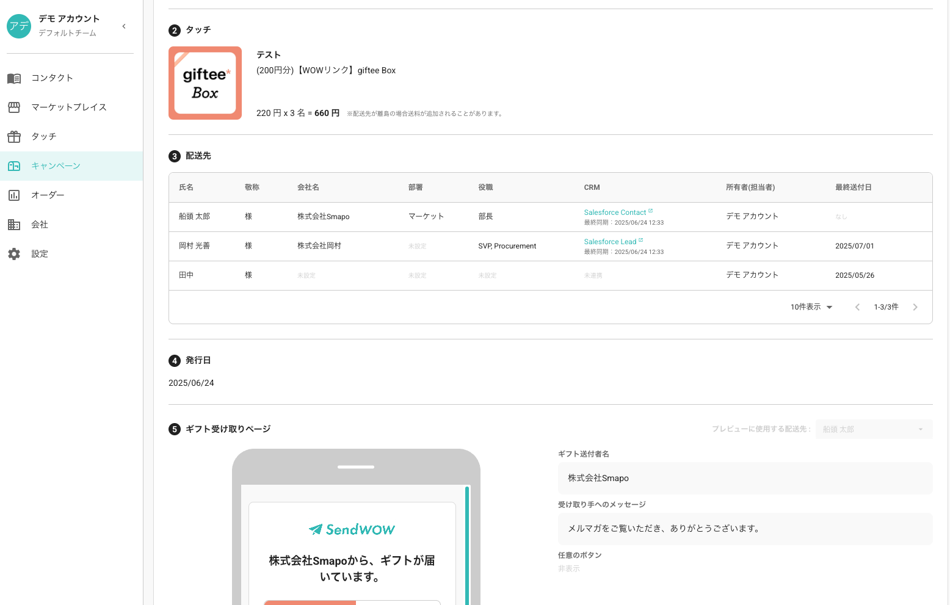Viewport: 950px width, 605px height.
Task: Click the デモ アカウント account name in sidebar
Action: pyautogui.click(x=69, y=19)
